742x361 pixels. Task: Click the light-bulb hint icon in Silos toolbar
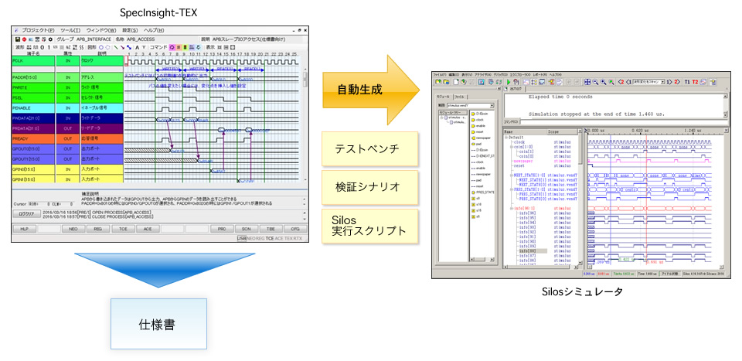point(713,82)
